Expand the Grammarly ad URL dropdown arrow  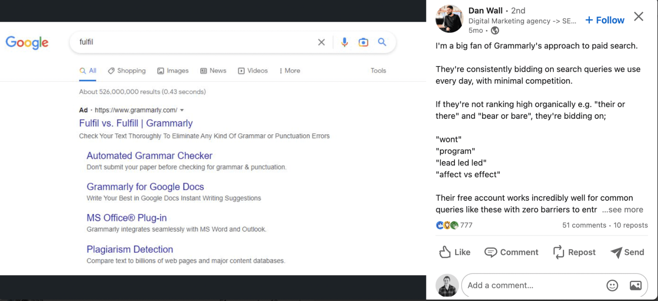182,110
